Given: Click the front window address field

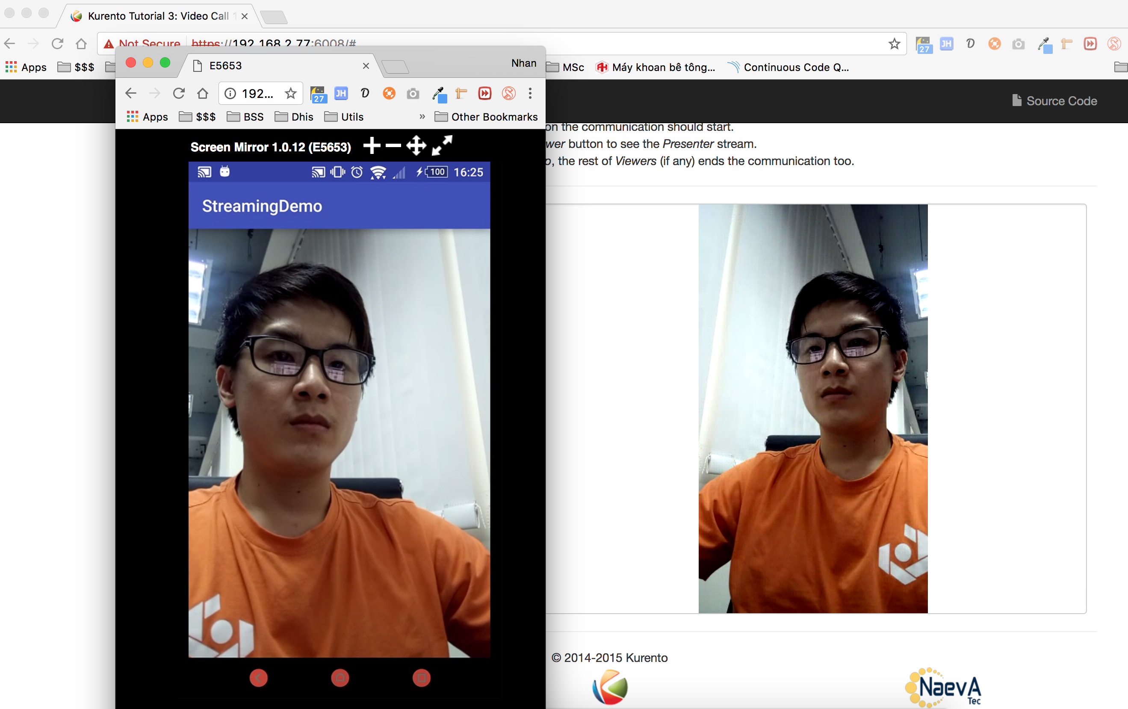Looking at the screenshot, I should click(x=256, y=93).
